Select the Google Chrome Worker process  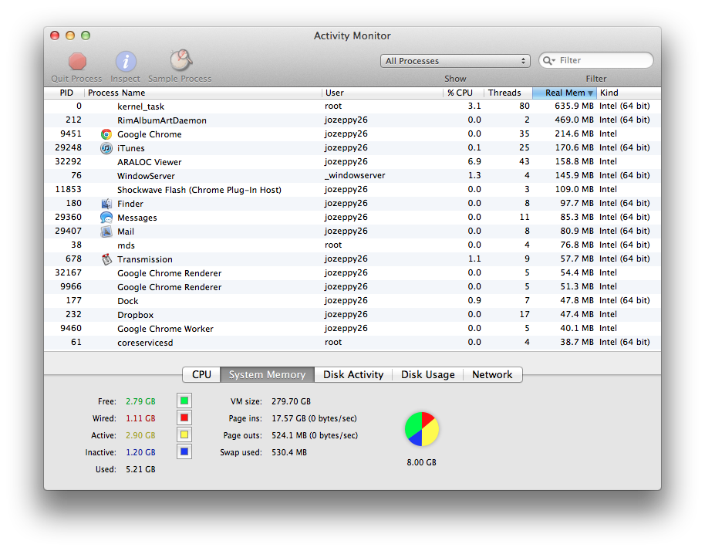pyautogui.click(x=352, y=329)
